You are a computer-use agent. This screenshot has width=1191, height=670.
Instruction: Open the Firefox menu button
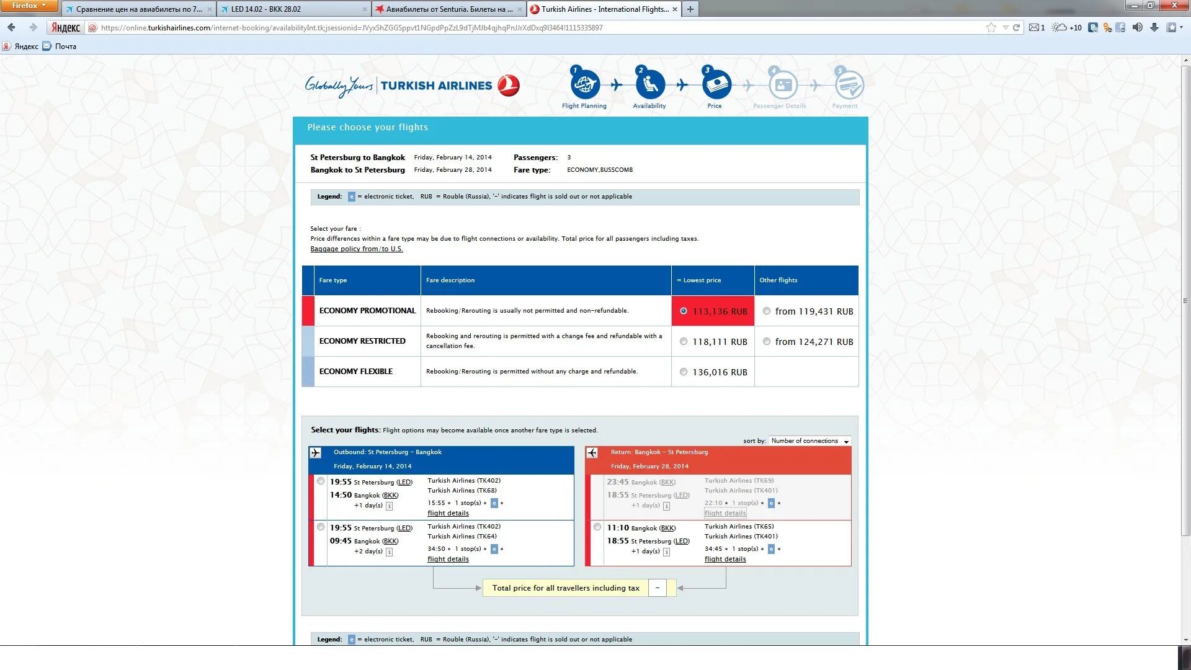(x=29, y=6)
